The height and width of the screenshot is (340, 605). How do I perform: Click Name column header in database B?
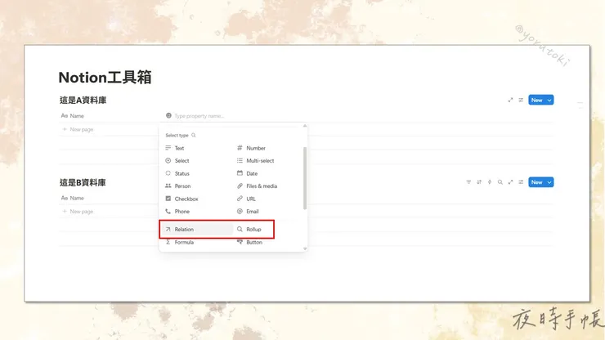click(73, 198)
